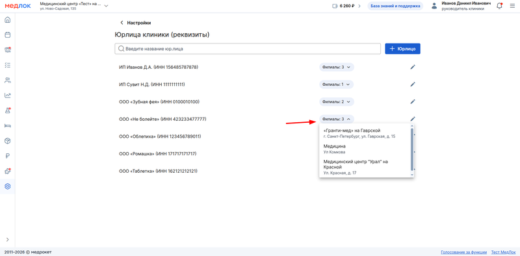This screenshot has width=520, height=256.
Task: Go back via the Настройки link
Action: point(136,23)
